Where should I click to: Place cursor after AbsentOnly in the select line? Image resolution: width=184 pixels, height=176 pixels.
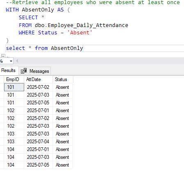[83, 48]
